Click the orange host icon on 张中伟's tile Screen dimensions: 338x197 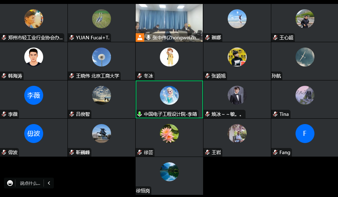coord(140,38)
